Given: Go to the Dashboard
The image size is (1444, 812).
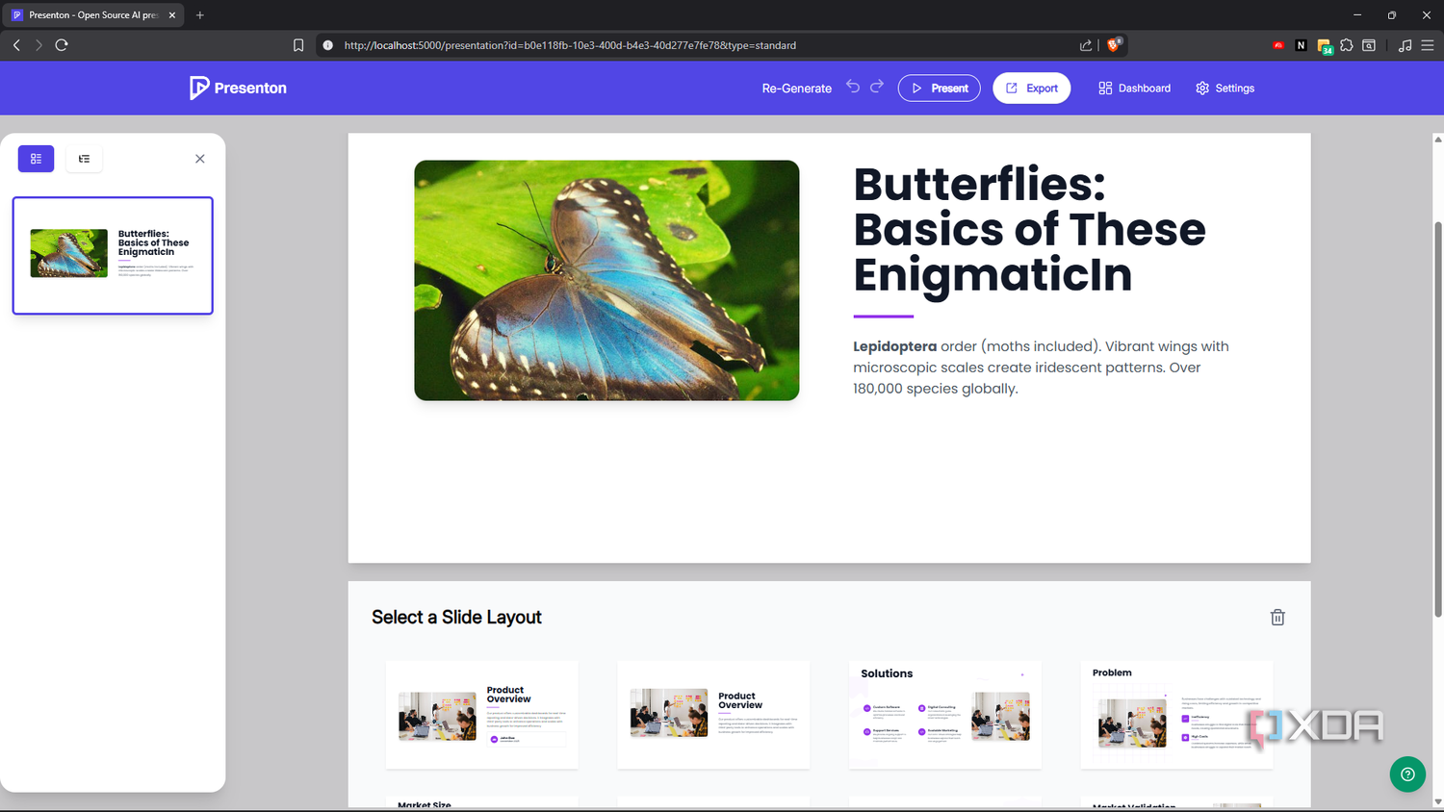Looking at the screenshot, I should pyautogui.click(x=1134, y=88).
